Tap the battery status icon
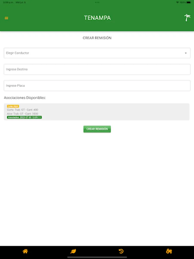Image resolution: width=194 pixels, height=259 pixels. pyautogui.click(x=189, y=2)
